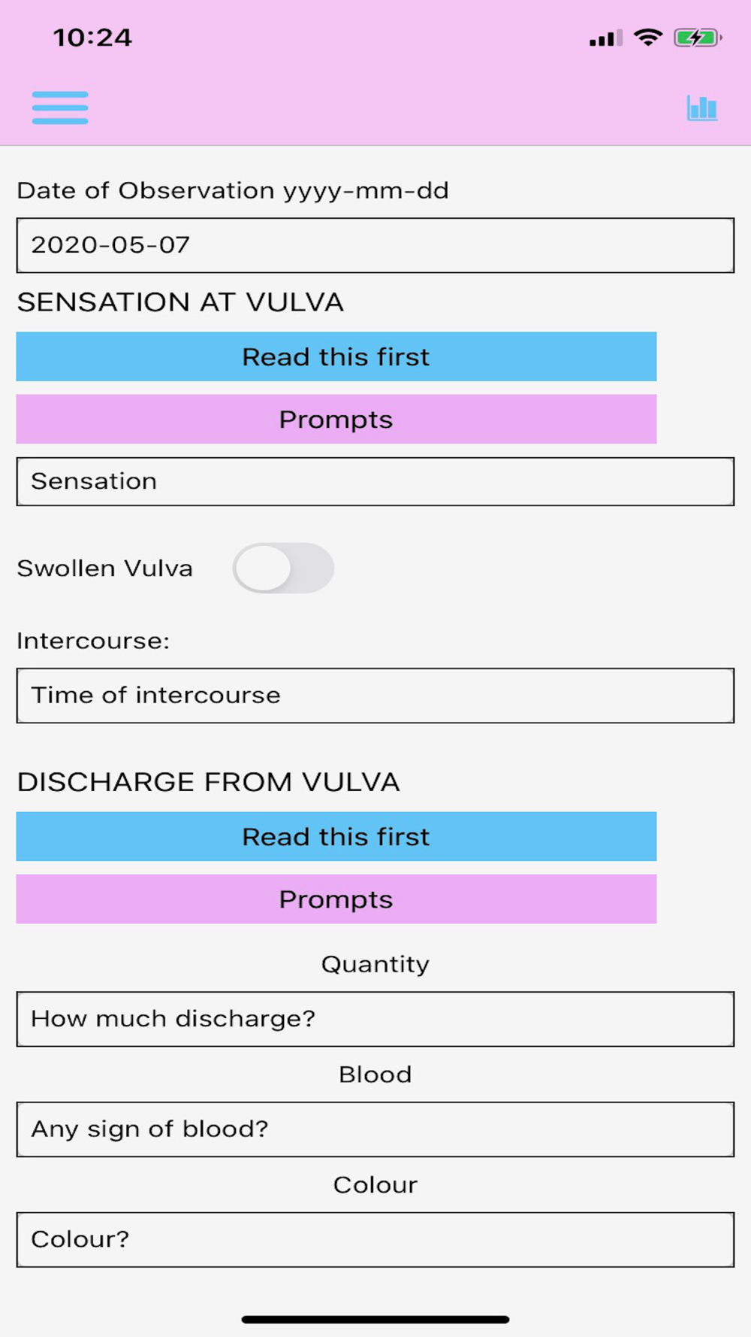The width and height of the screenshot is (751, 1337).
Task: Tap the cellular signal bars icon
Action: coord(605,38)
